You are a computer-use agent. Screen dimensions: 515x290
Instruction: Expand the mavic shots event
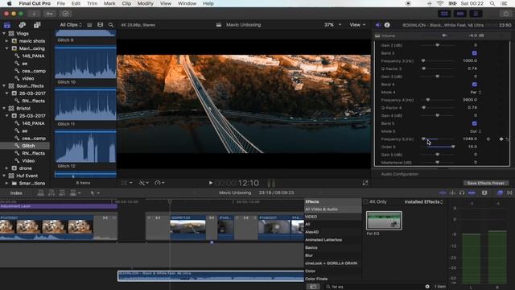[6, 41]
